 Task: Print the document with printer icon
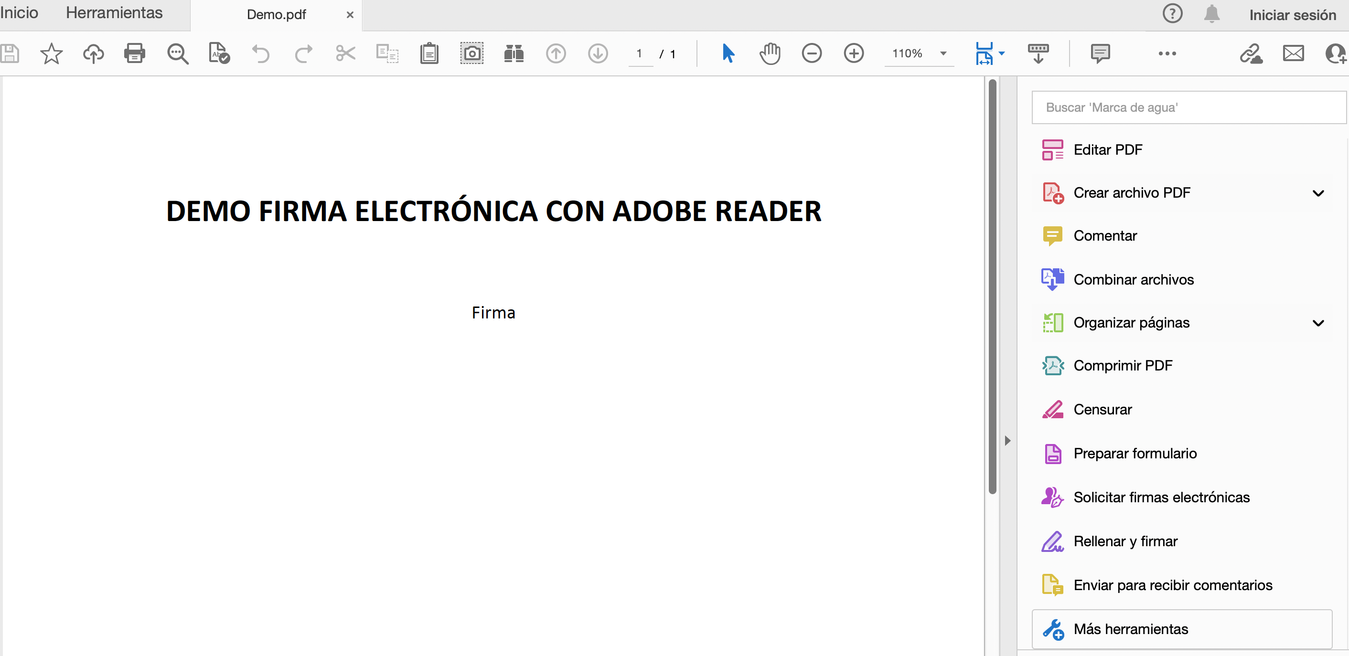click(x=135, y=53)
